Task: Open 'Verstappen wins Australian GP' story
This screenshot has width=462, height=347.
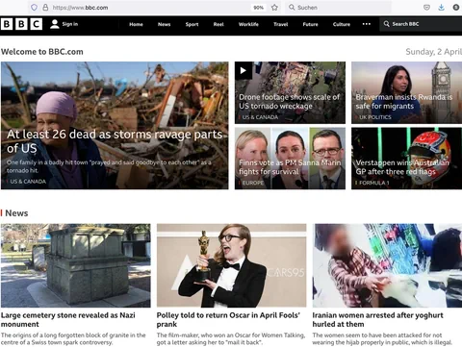Action: click(x=402, y=167)
